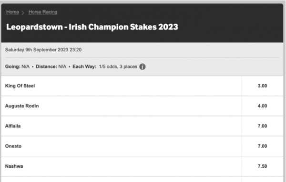Click the Leopardstown Irish Champion Stakes title
Screen dimensions: 286x182
[x=92, y=27]
